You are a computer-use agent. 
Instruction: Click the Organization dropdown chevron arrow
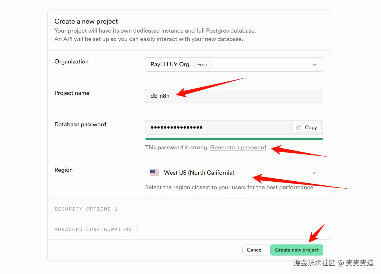(315, 65)
